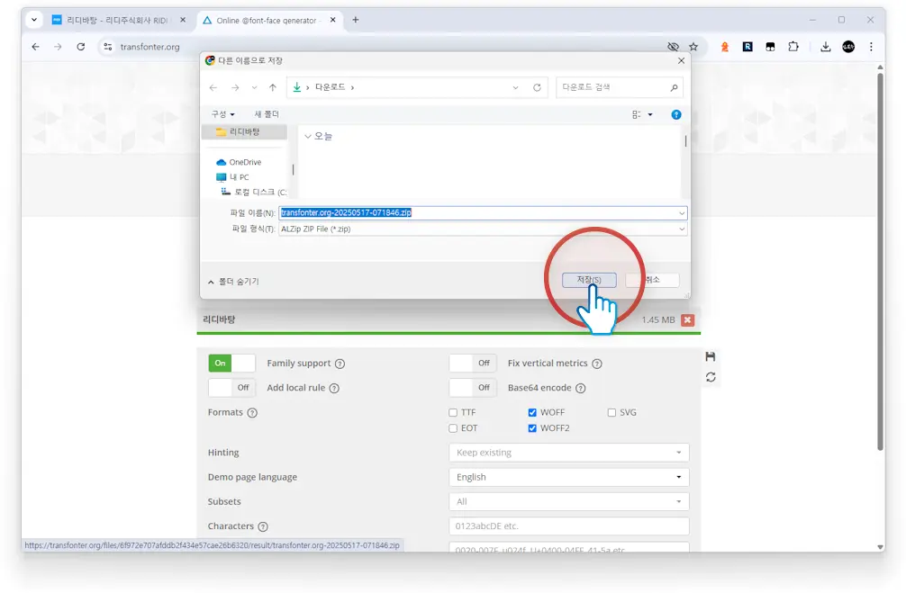This screenshot has height=593, width=906.
Task: Open Characters help icon
Action: (263, 526)
